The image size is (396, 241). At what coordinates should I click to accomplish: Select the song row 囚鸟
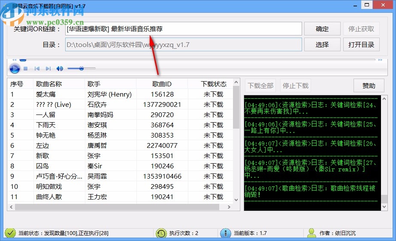[120, 166]
